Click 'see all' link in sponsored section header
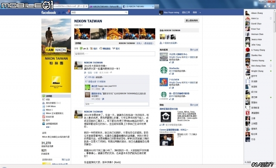Screen dimensions: 276x168 [x=194, y=105]
